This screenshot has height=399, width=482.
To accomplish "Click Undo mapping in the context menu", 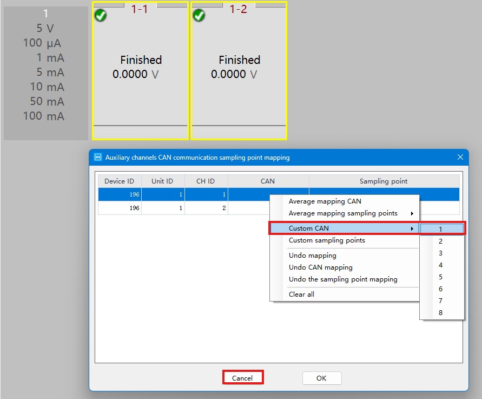I will point(312,256).
